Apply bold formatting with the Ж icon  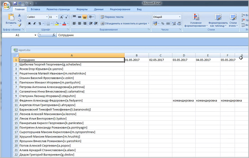coord(30,23)
